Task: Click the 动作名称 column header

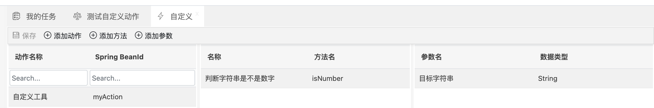Action: coord(29,57)
